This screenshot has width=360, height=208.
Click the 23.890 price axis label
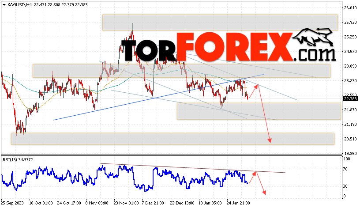pyautogui.click(x=350, y=66)
